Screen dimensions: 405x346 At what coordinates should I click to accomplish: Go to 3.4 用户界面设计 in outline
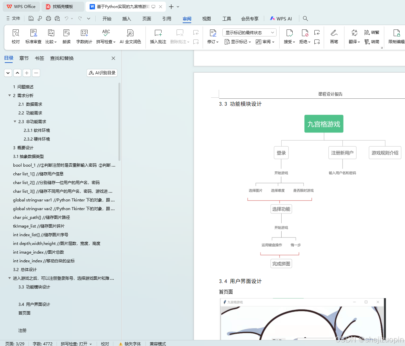[x=34, y=304]
